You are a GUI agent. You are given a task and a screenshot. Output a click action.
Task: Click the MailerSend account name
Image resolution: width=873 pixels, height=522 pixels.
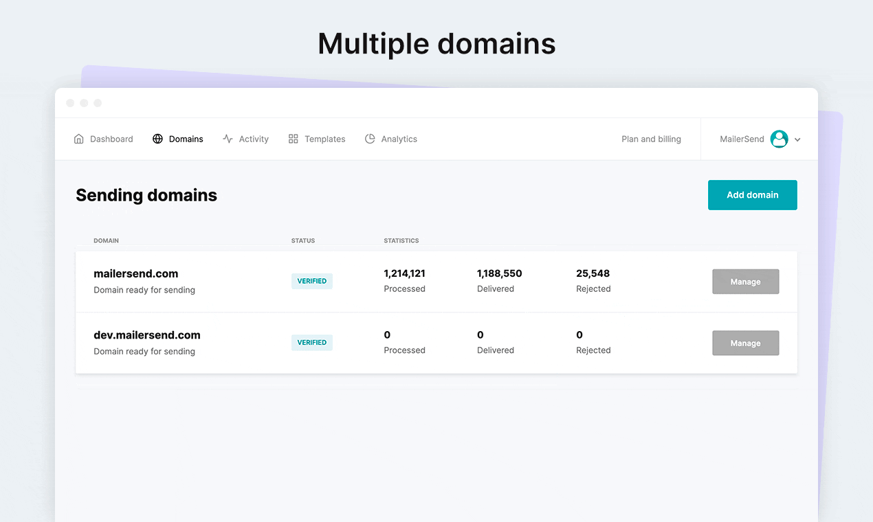pyautogui.click(x=742, y=139)
